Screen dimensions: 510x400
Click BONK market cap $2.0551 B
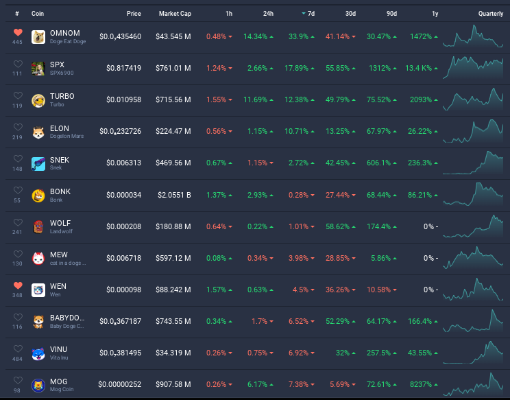coord(174,195)
